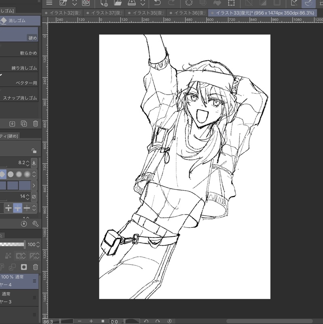Switch to the イラスト37 document tab

click(x=106, y=13)
